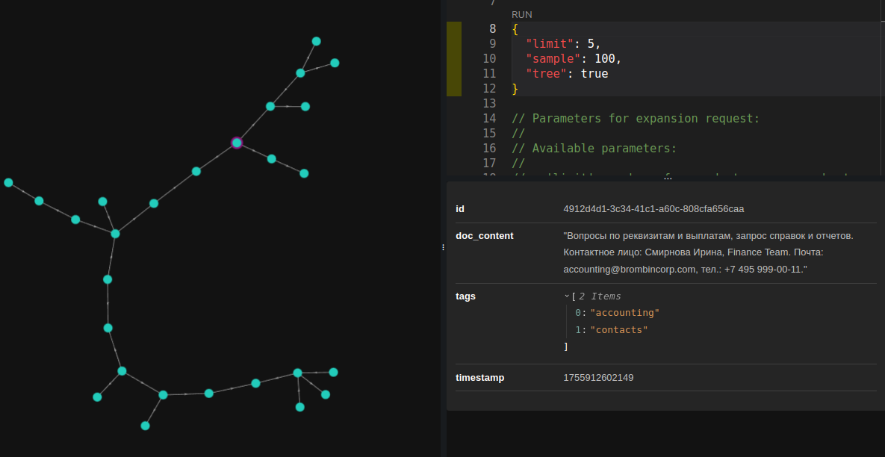Click the id value starting with 4912d4d1
This screenshot has width=885, height=457.
pyautogui.click(x=653, y=209)
